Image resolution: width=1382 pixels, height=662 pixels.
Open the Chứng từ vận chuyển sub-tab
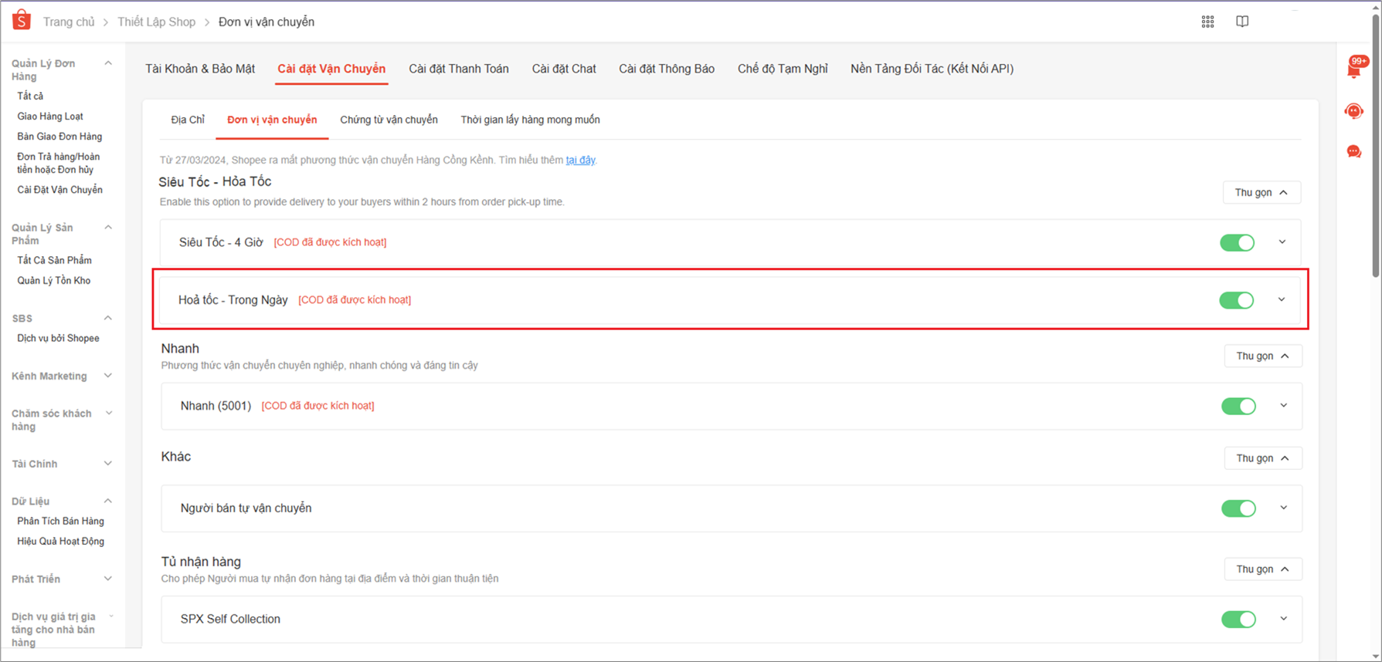pos(389,120)
